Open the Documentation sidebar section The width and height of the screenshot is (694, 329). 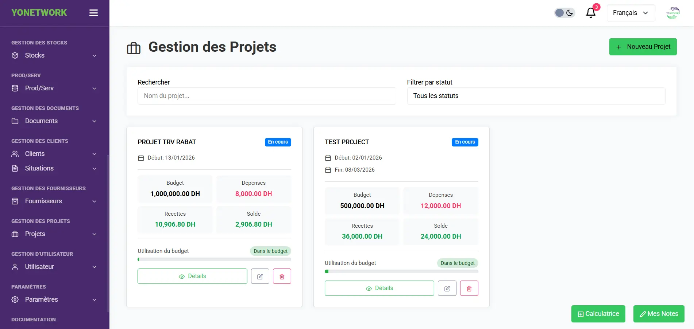coord(33,320)
